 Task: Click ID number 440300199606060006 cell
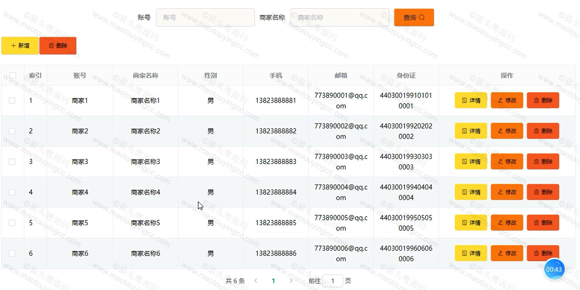click(x=406, y=253)
